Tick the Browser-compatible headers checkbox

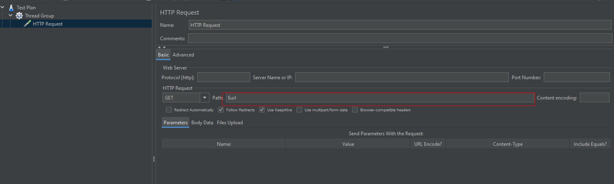(355, 110)
